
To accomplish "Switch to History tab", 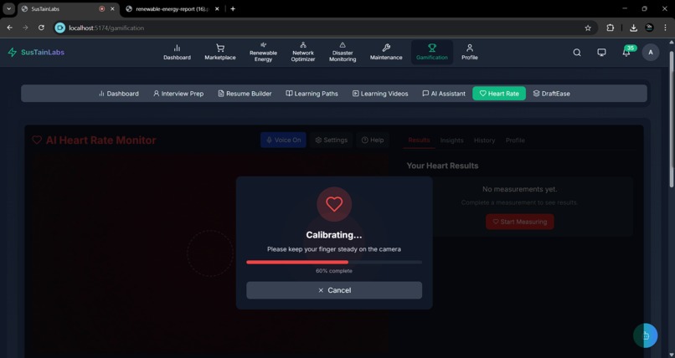I will (484, 141).
